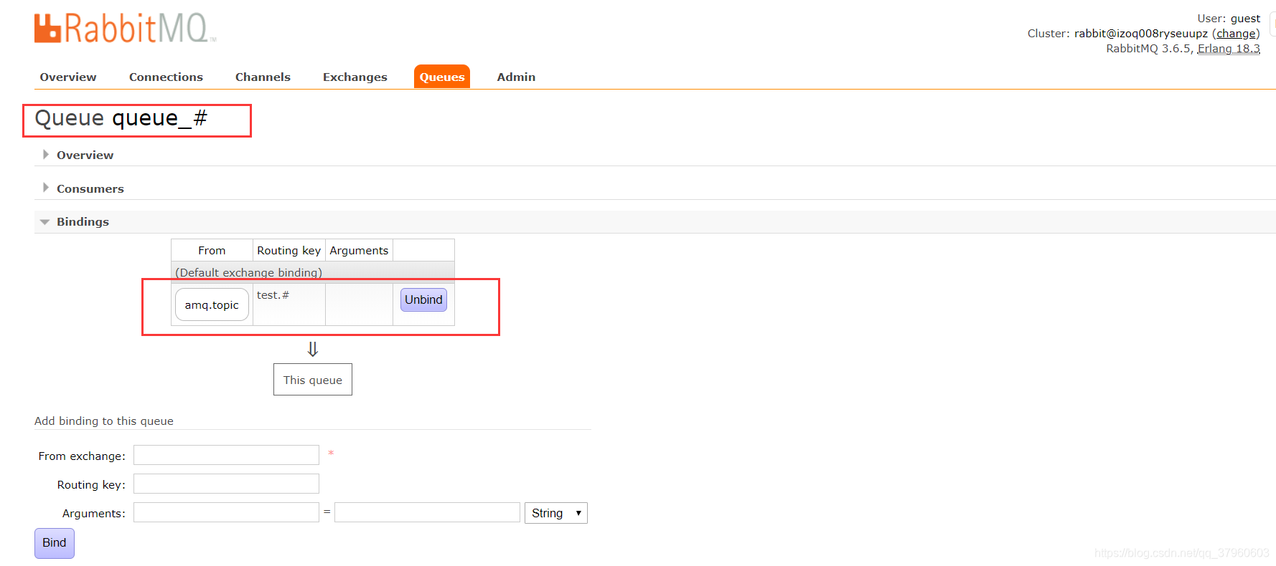
Task: Expand the Overview section
Action: [x=85, y=155]
